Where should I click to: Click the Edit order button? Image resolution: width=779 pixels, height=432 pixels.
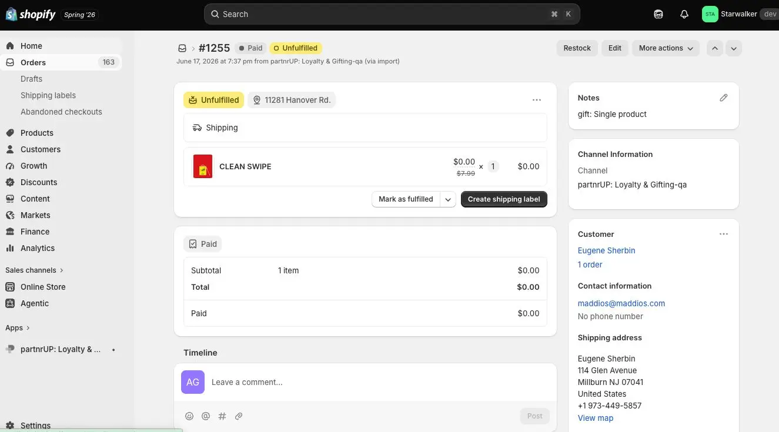coord(615,48)
